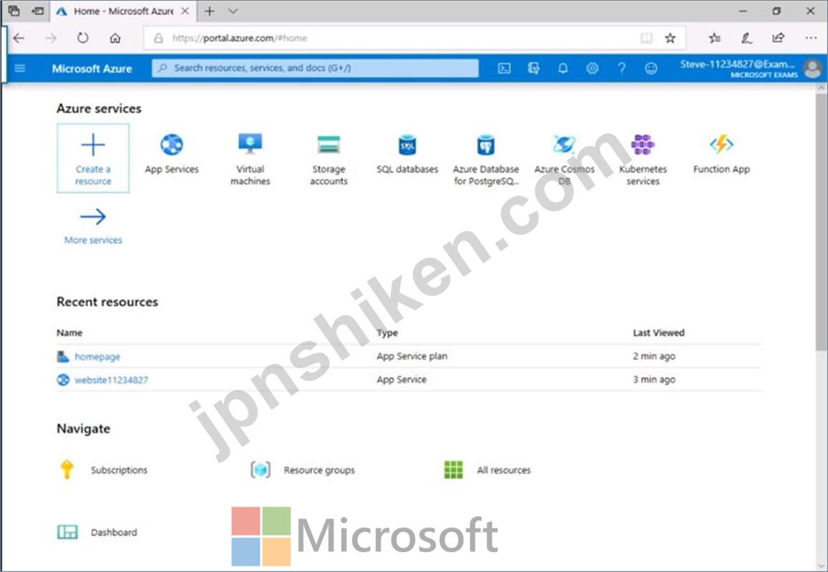This screenshot has width=828, height=572.
Task: Open Azure Database for PostgreSQL
Action: 486,159
